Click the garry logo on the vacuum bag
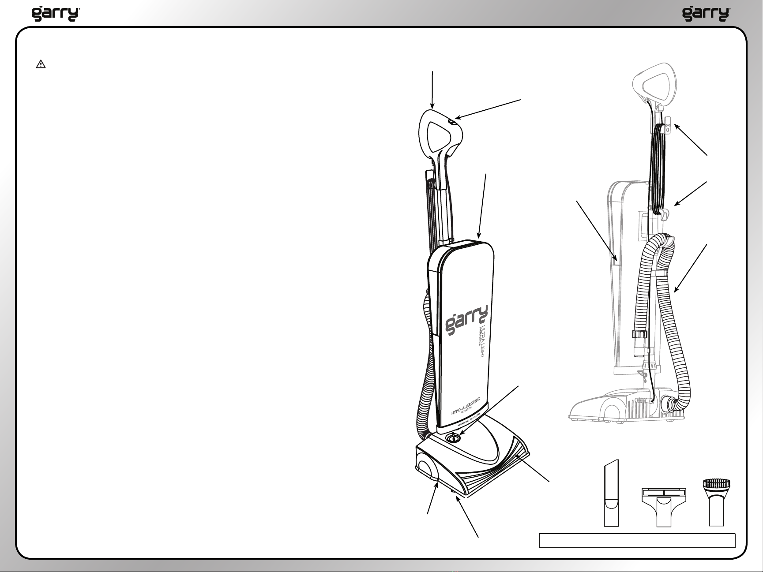The image size is (763, 572). click(466, 320)
